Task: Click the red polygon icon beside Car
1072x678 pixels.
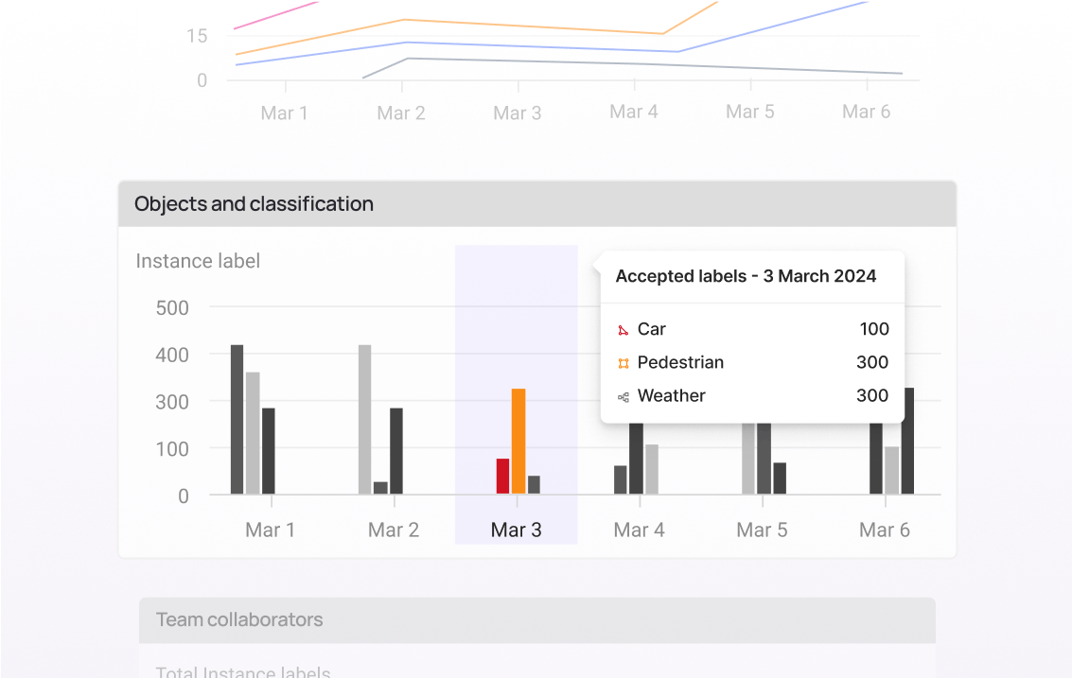Action: (x=623, y=330)
